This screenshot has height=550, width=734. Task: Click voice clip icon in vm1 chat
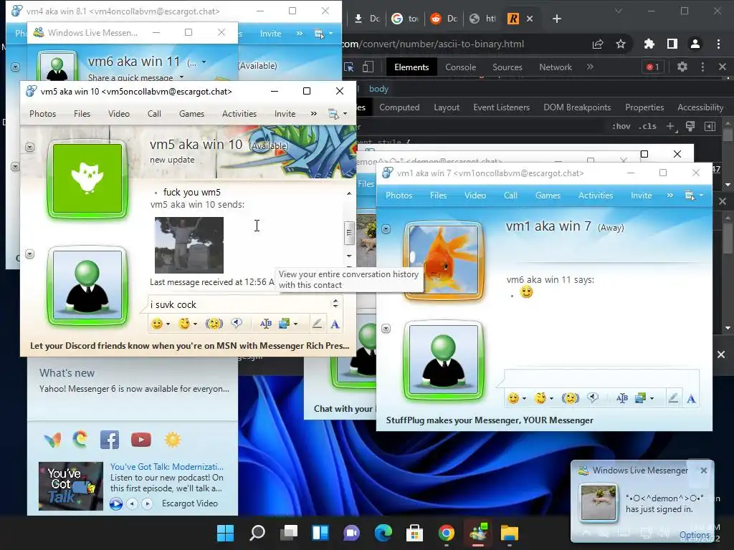(x=593, y=397)
